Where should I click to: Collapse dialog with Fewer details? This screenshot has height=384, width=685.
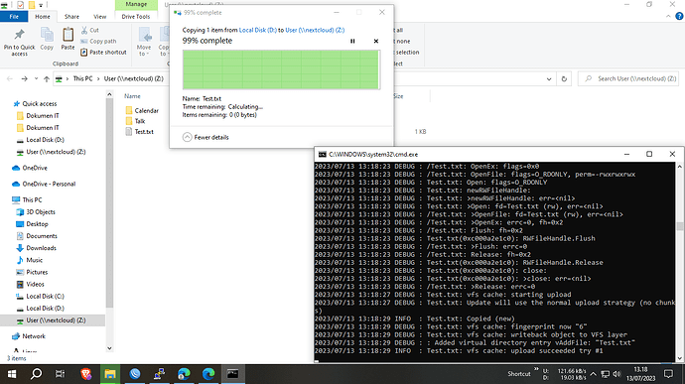205,137
